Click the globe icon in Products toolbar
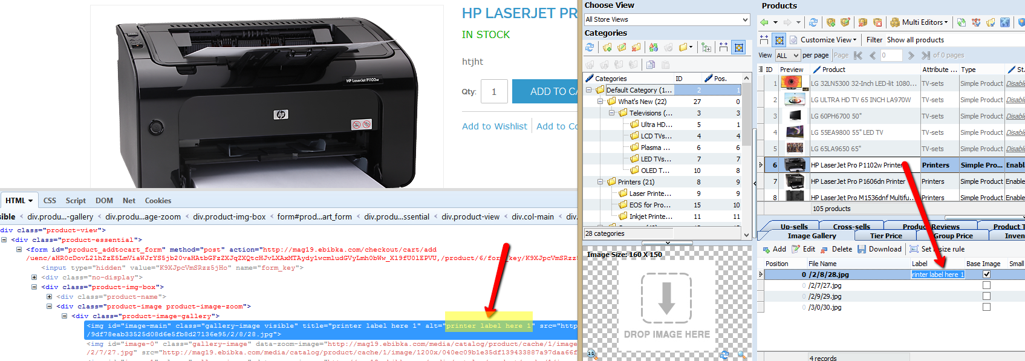This screenshot has height=361, width=1025. coord(1005,22)
